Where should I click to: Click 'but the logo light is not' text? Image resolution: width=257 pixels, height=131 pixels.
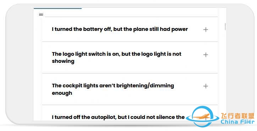click(151, 54)
